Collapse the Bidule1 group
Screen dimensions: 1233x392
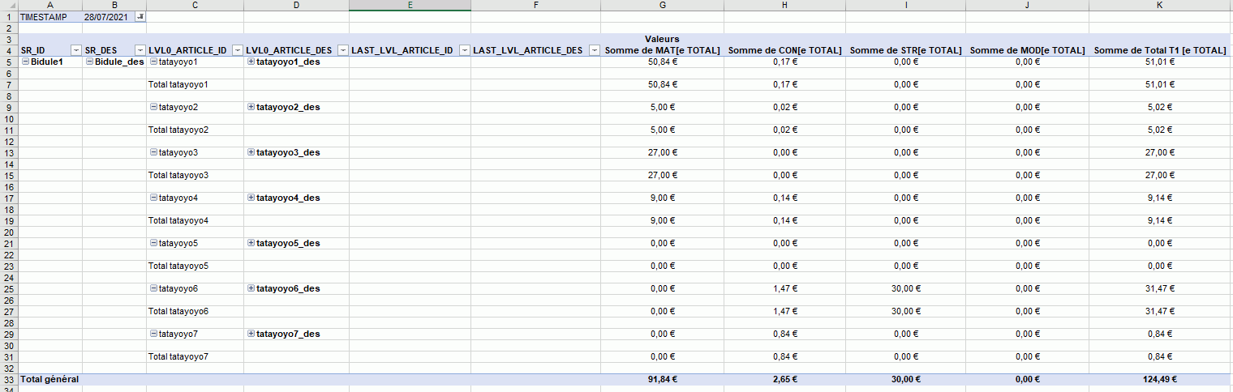[25, 62]
